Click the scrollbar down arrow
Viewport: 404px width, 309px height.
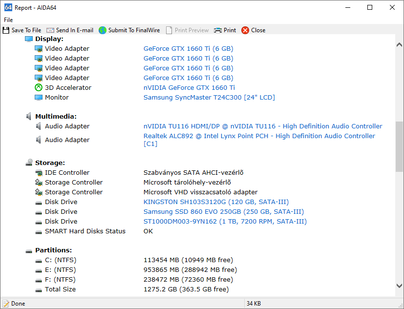[x=400, y=286]
